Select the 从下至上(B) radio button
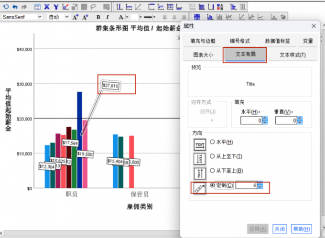 (213, 171)
